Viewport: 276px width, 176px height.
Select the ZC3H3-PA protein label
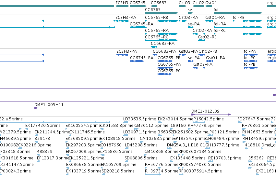(127, 51)
